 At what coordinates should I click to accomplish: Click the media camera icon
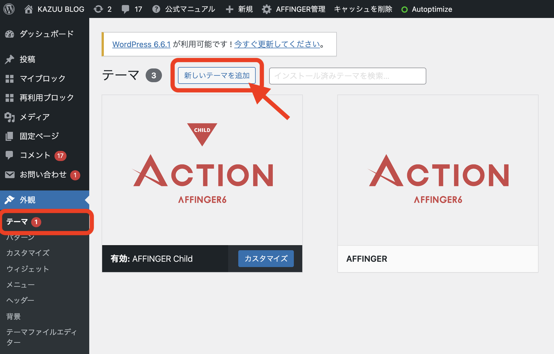[10, 117]
